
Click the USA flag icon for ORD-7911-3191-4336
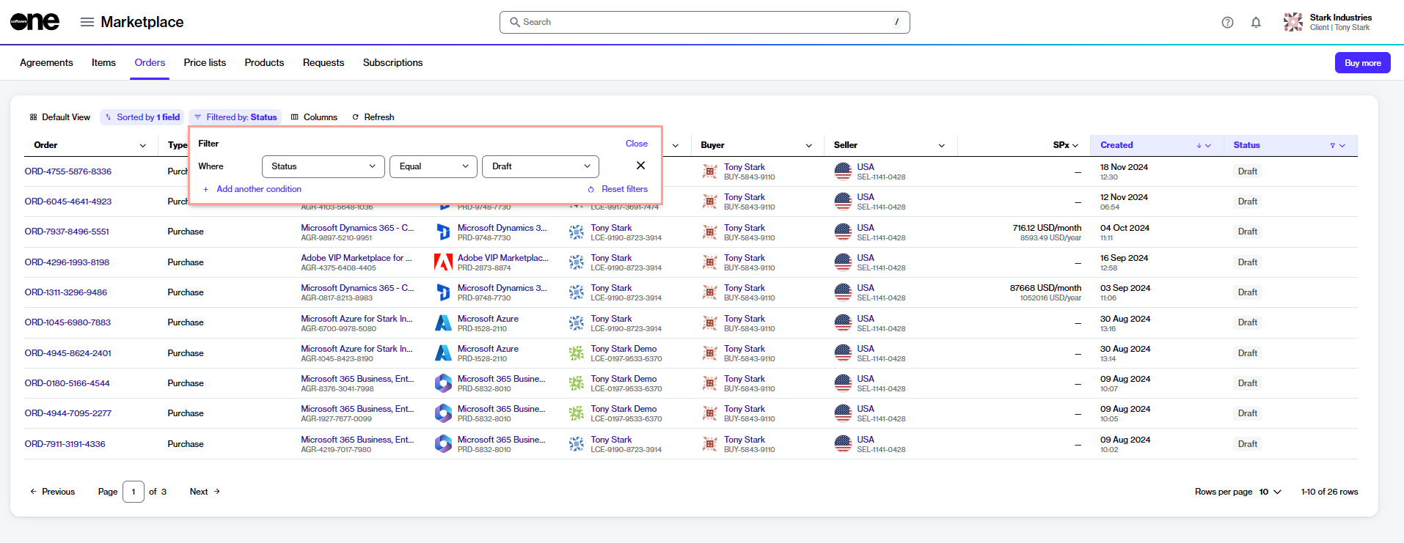tap(843, 444)
